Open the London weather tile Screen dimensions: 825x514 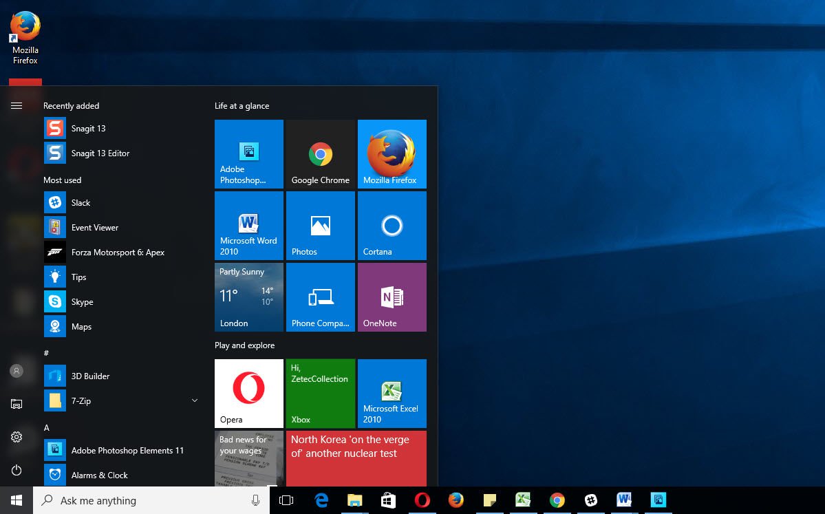[248, 297]
